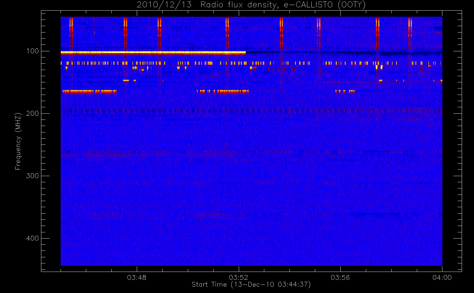
Task: Click the 100 MHz y-axis tick label
Action: 33,51
